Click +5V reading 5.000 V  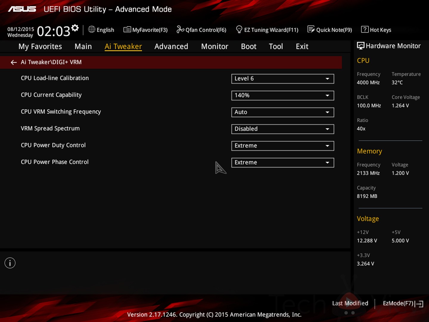coord(400,241)
